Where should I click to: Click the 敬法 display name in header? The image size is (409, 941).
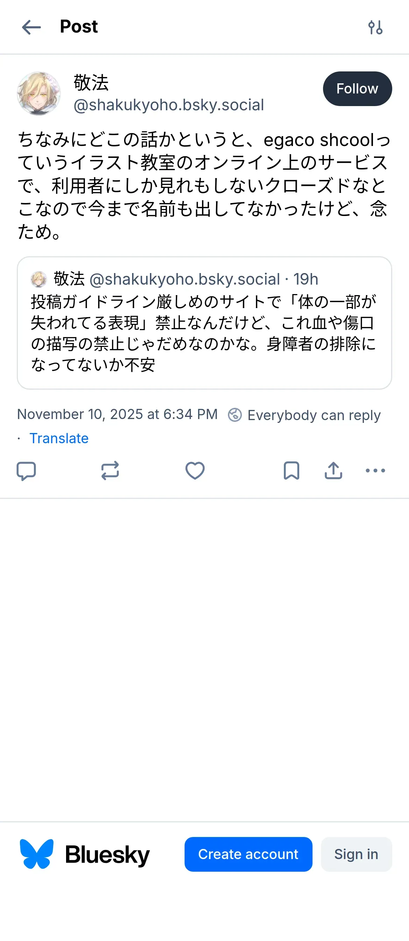click(x=91, y=83)
